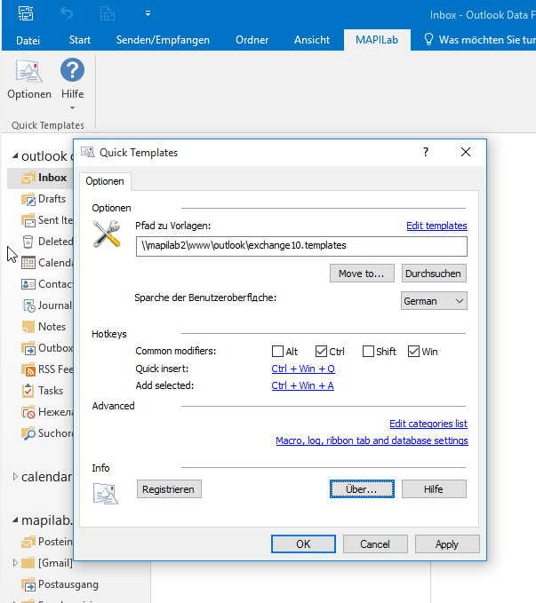The image size is (536, 603).
Task: Click the Durchsuchen button
Action: coord(433,274)
